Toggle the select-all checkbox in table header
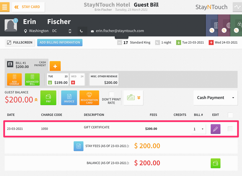This screenshot has height=176, width=242. tap(230, 115)
